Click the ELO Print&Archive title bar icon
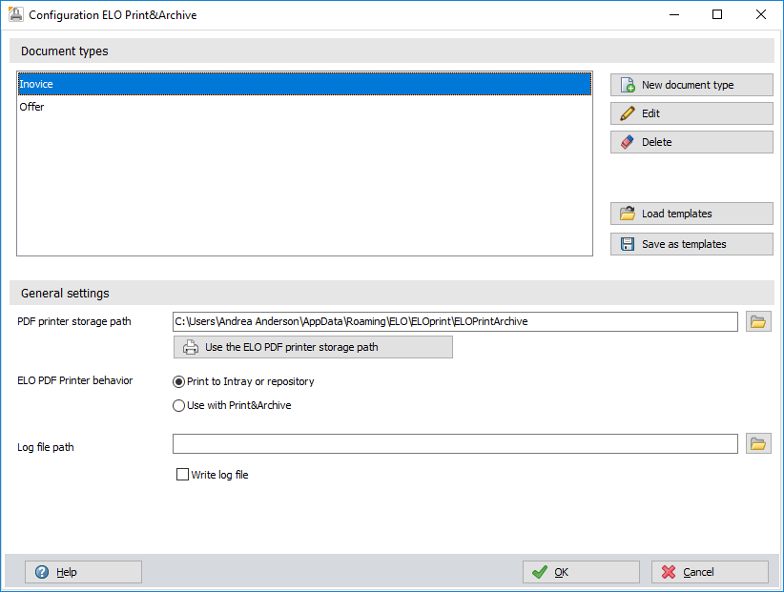Image resolution: width=784 pixels, height=592 pixels. (x=15, y=14)
